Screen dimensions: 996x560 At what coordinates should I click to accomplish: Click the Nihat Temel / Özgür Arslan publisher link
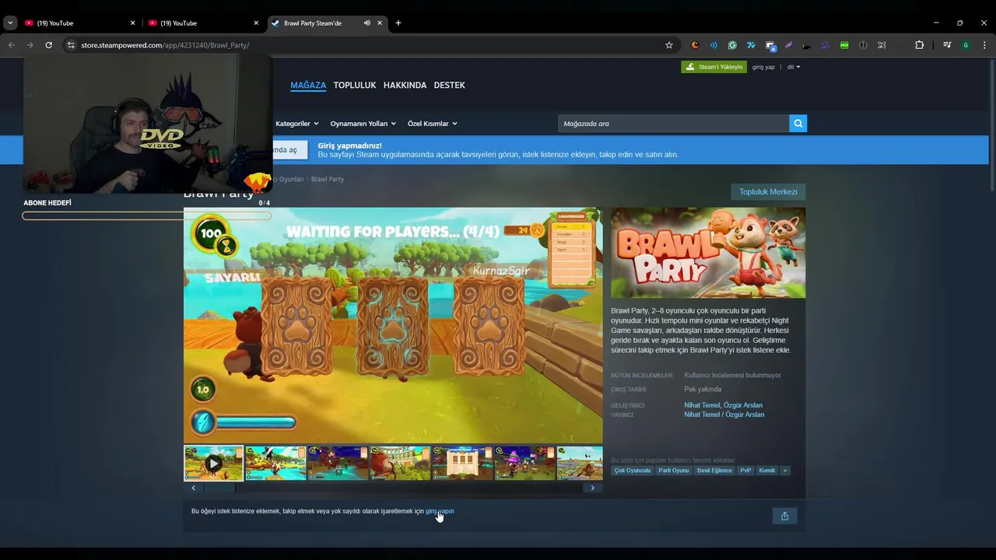coord(724,415)
